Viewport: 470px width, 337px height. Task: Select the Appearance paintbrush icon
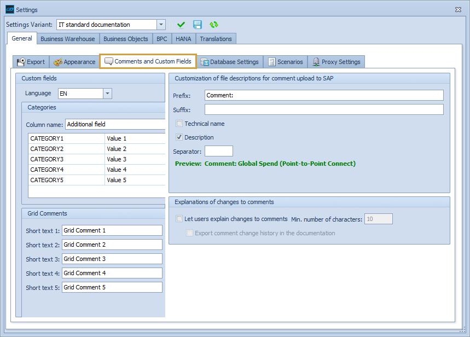tap(57, 61)
